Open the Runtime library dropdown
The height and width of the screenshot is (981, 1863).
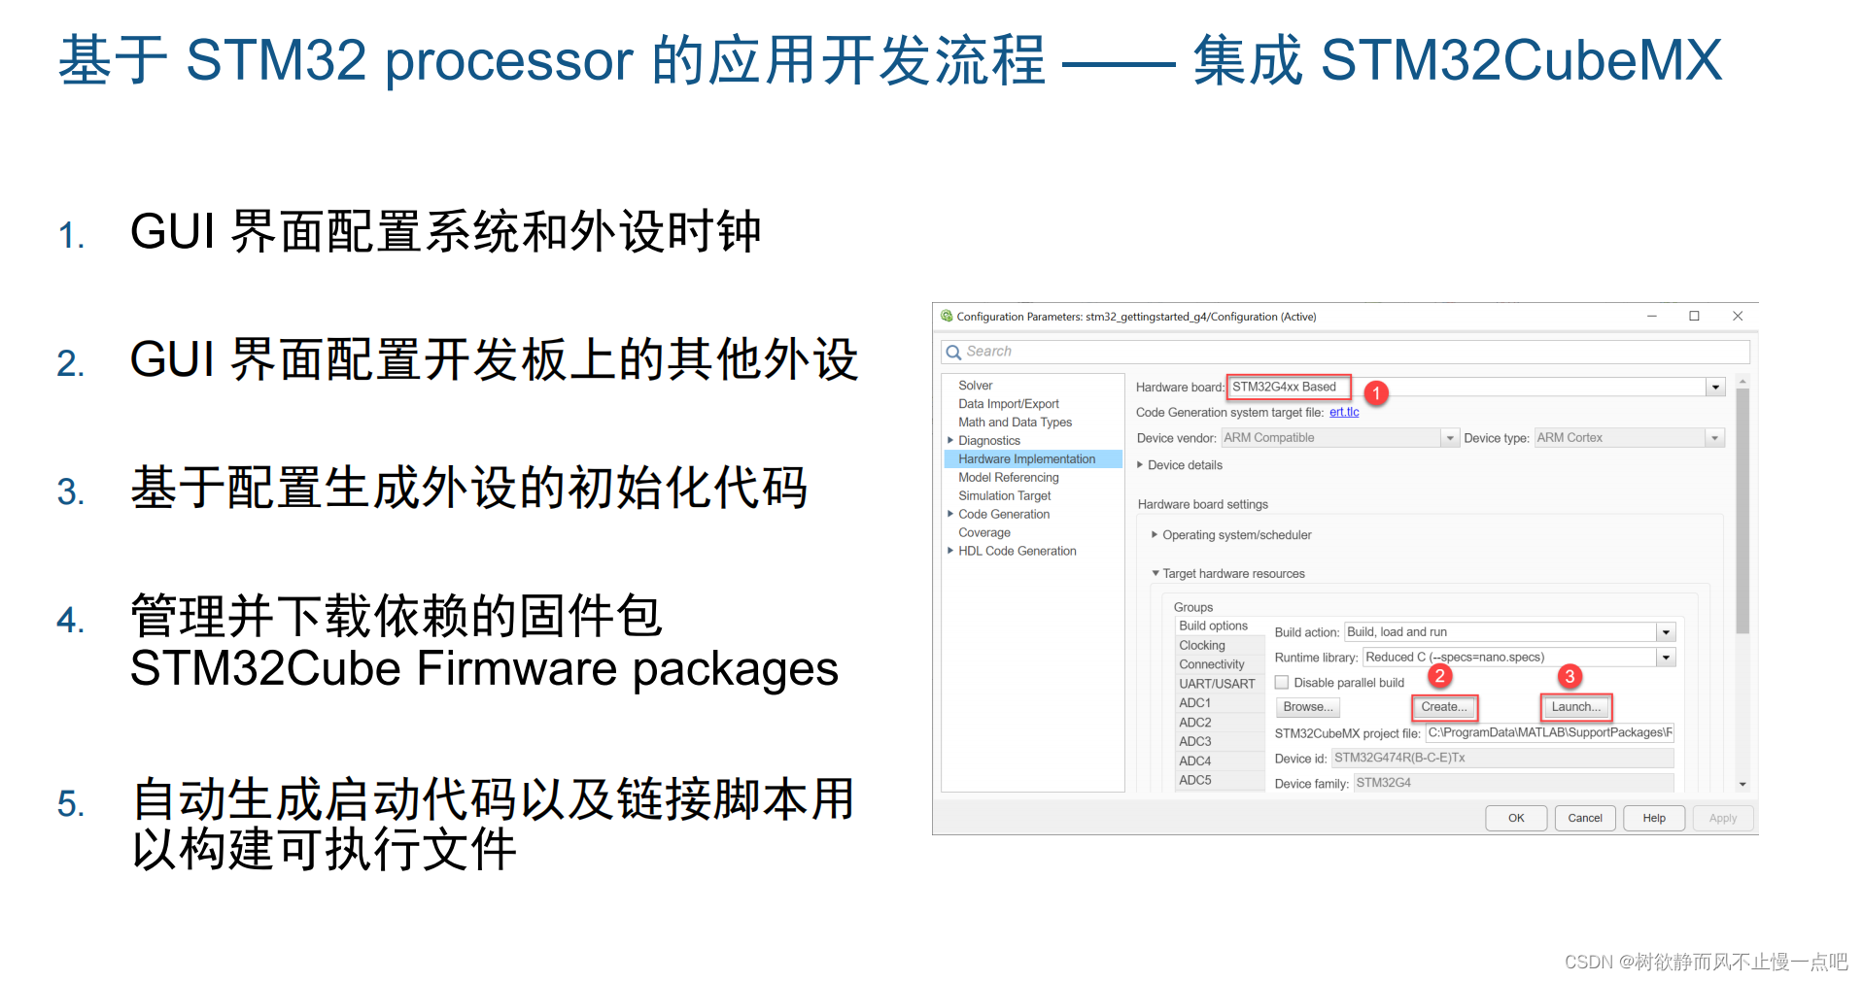1667,657
